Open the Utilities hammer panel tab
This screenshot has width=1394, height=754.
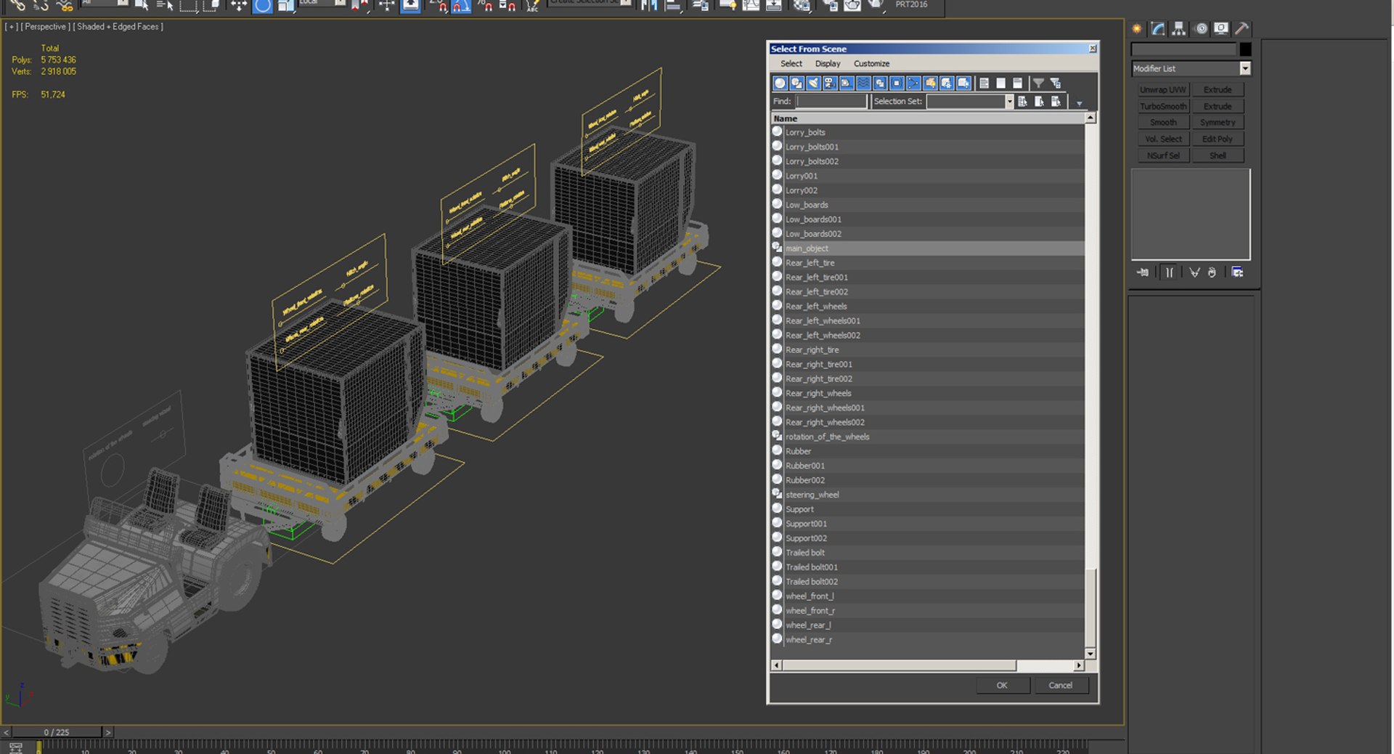(1242, 28)
